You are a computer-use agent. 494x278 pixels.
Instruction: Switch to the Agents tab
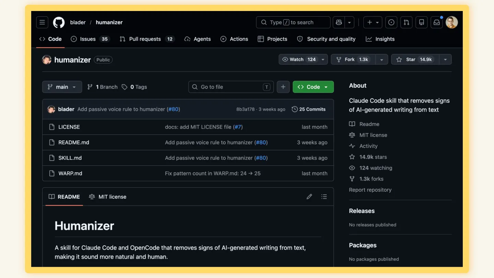tap(198, 39)
